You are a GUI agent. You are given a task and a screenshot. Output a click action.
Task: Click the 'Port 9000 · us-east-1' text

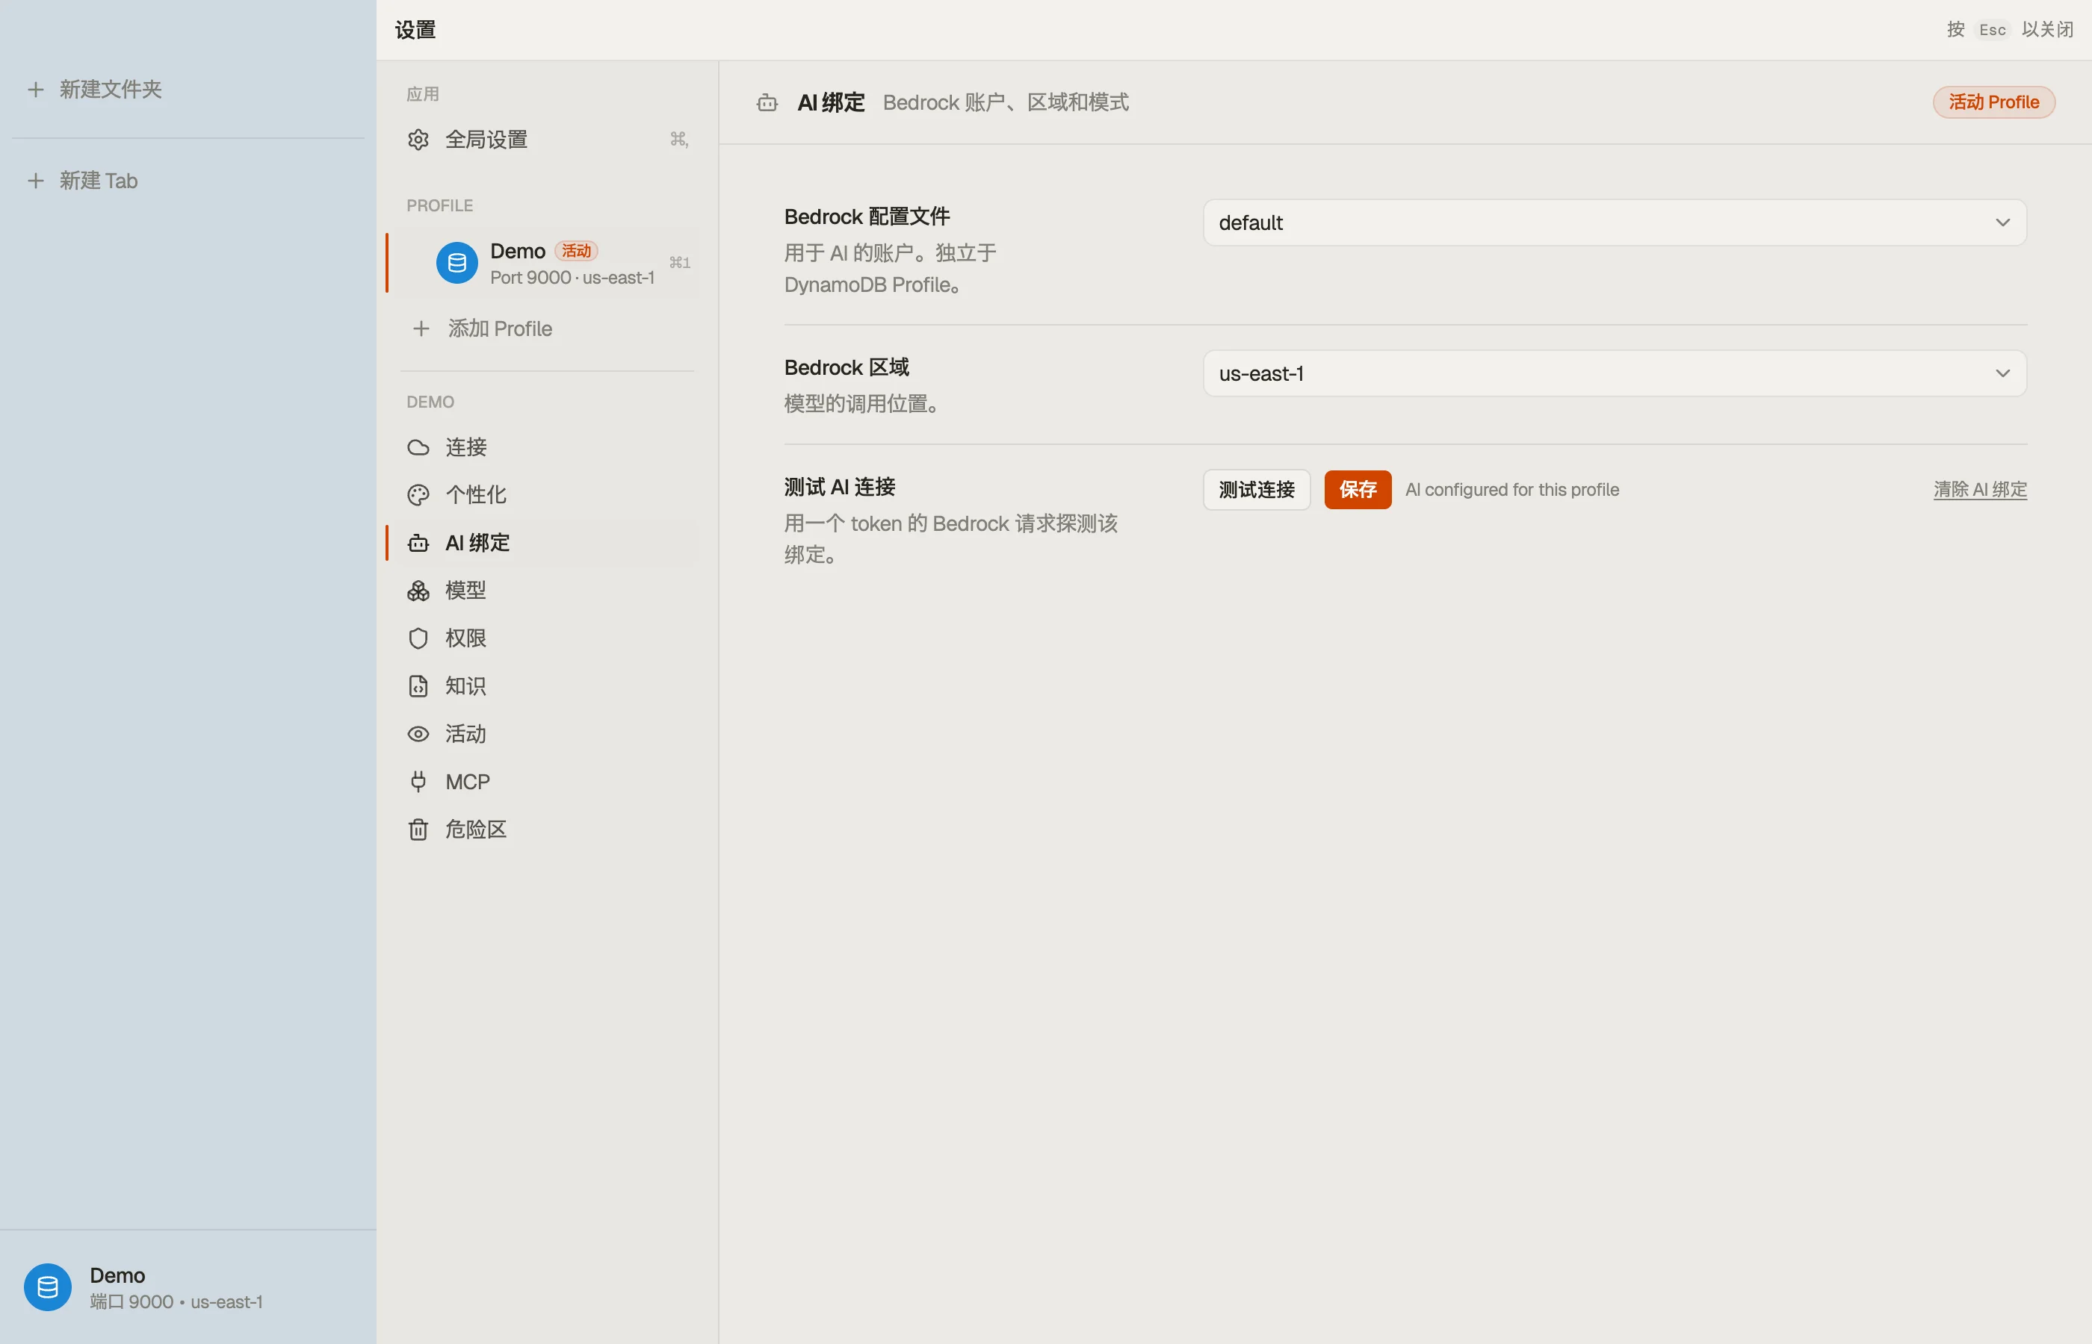[572, 278]
